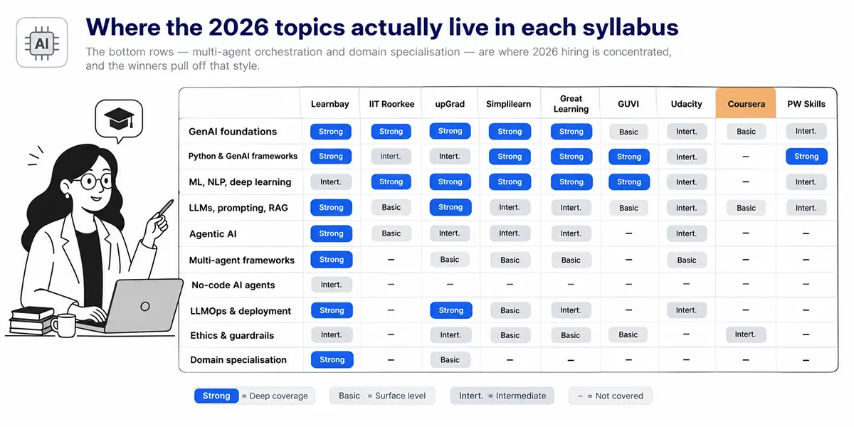Click Udacity's Intert. badge for LLMOps & deployment

coord(687,310)
